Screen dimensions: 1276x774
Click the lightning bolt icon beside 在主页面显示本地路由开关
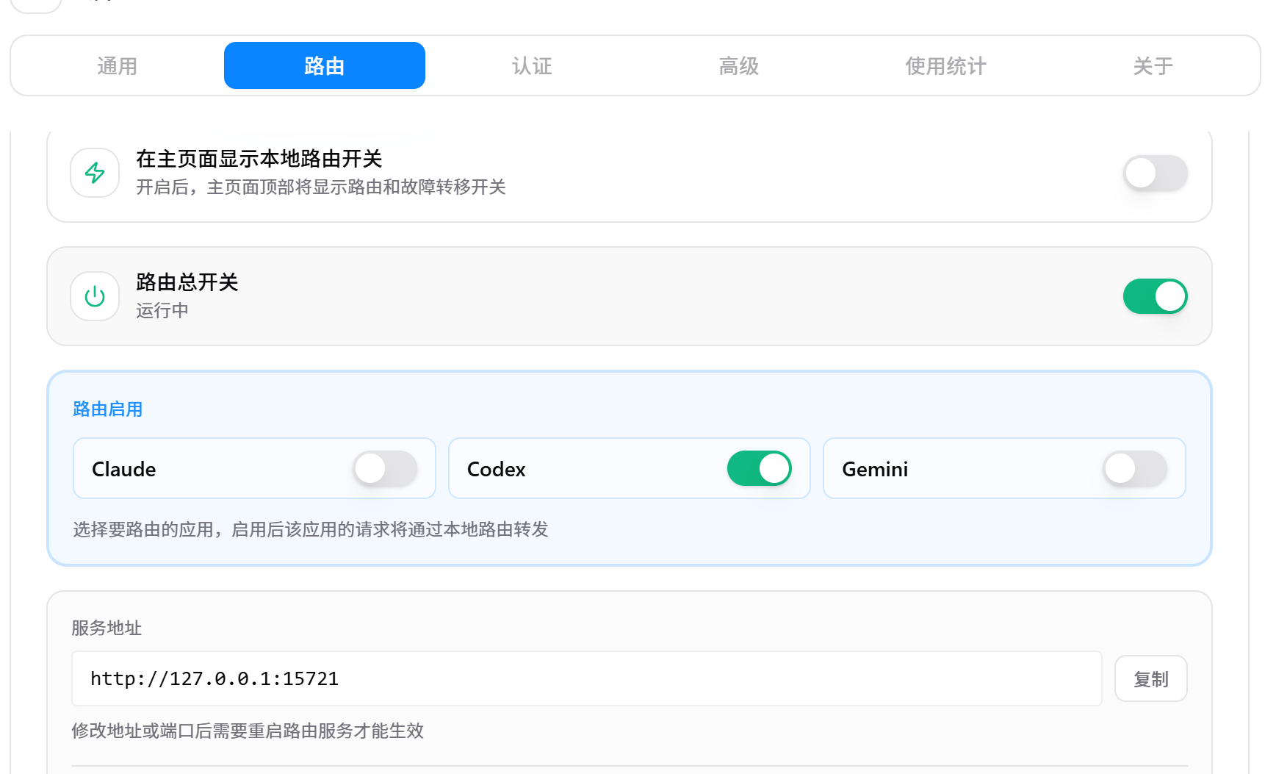[x=95, y=173]
